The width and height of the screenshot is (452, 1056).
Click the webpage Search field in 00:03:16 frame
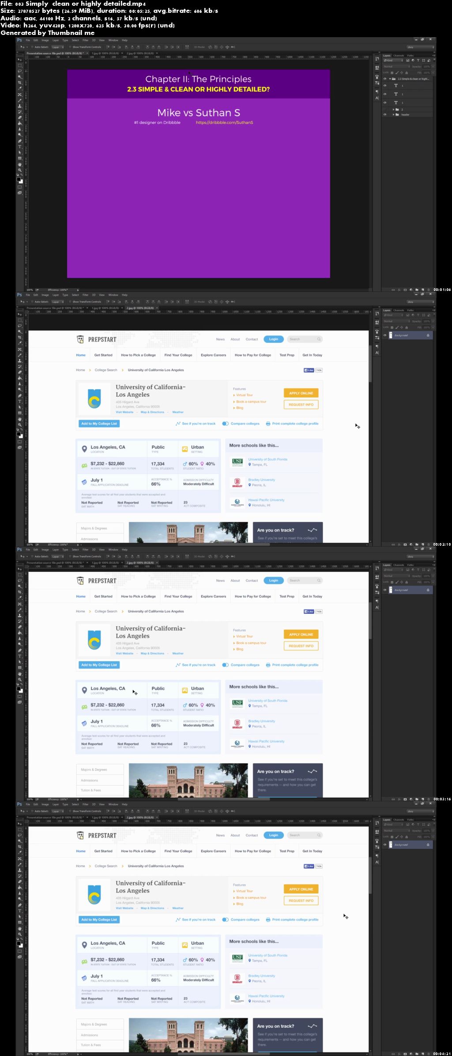pyautogui.click(x=305, y=580)
